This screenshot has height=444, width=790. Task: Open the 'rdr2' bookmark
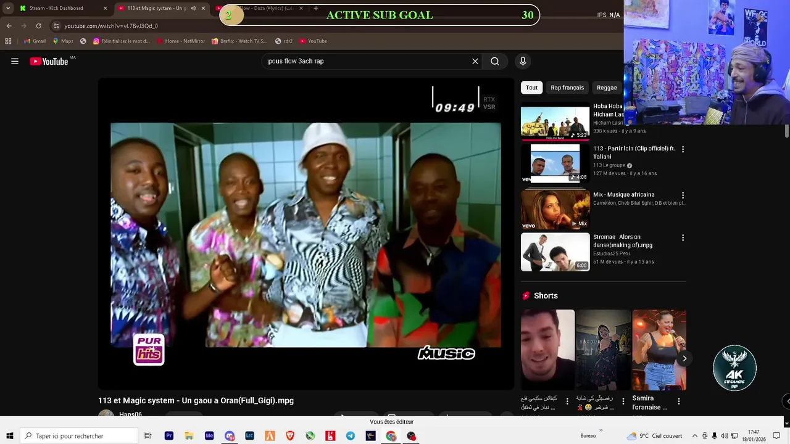284,41
